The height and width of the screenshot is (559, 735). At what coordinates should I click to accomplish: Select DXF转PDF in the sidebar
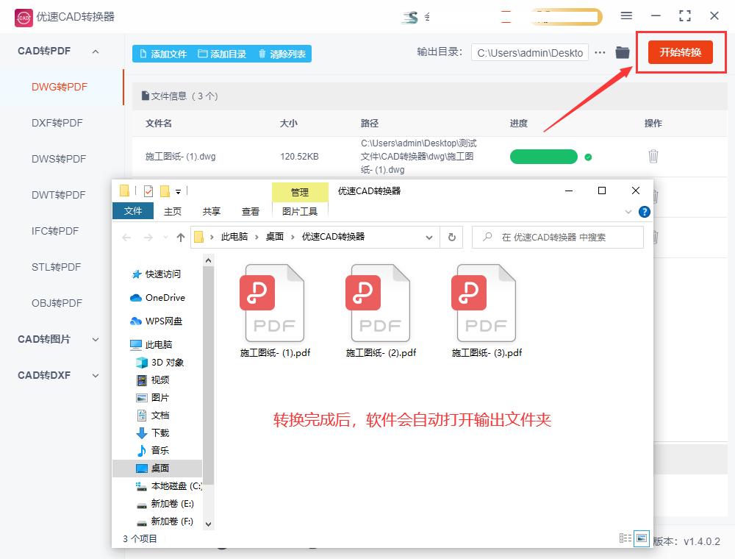pyautogui.click(x=57, y=123)
